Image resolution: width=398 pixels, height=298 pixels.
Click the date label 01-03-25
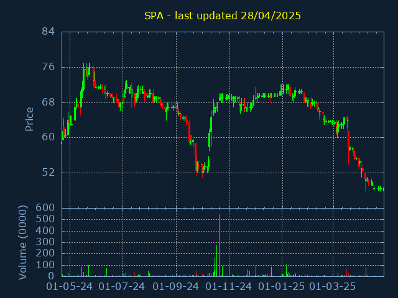tap(333, 287)
